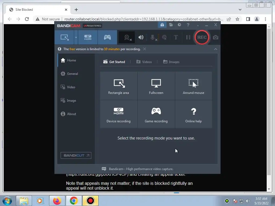The image size is (275, 206).
Task: Click the Chrome page vertical scrollbar
Action: [269, 102]
